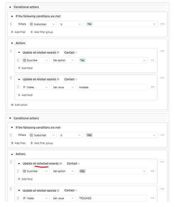The width and height of the screenshot is (175, 207).
Task: Open the Notes field dropdown with trocado value
Action: [x=35, y=87]
